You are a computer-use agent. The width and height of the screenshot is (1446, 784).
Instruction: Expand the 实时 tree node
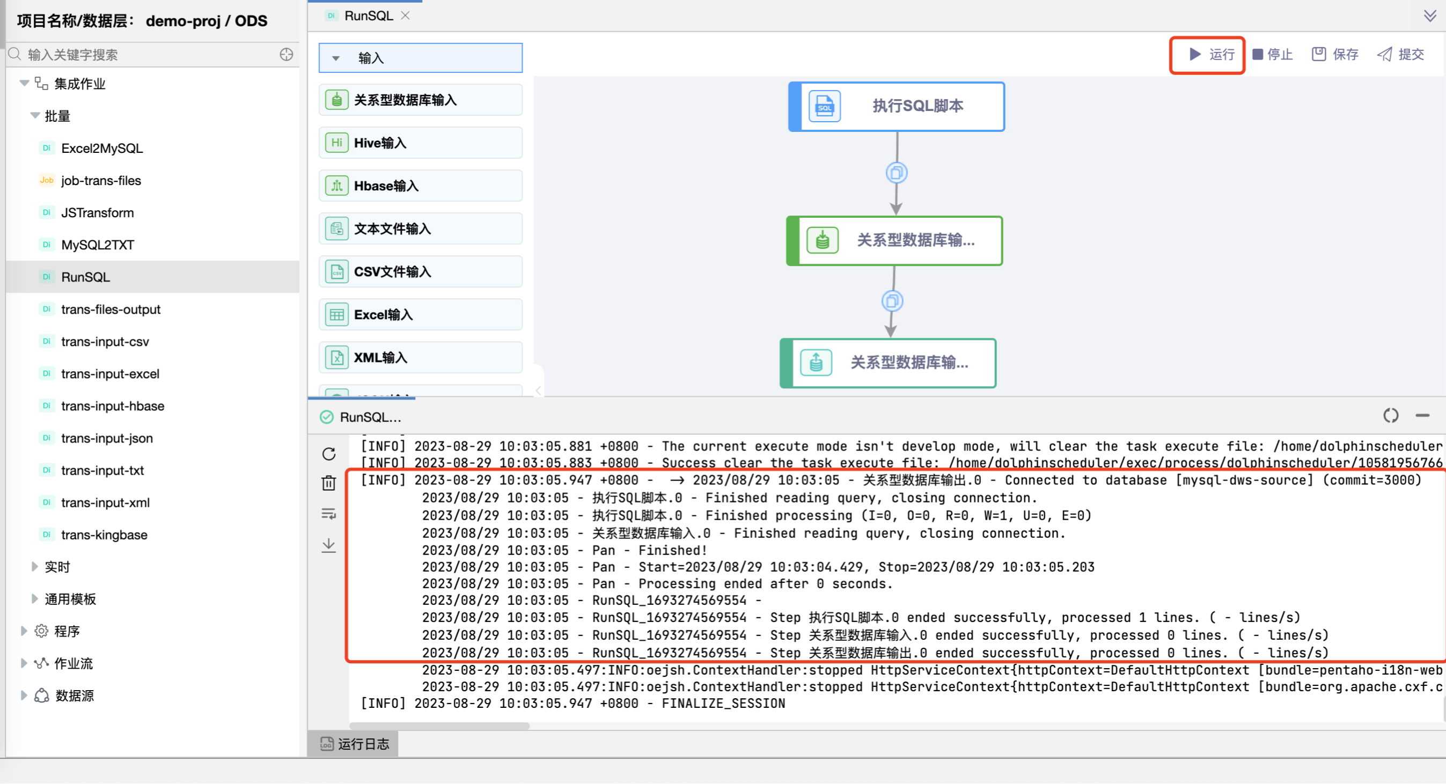(x=58, y=566)
